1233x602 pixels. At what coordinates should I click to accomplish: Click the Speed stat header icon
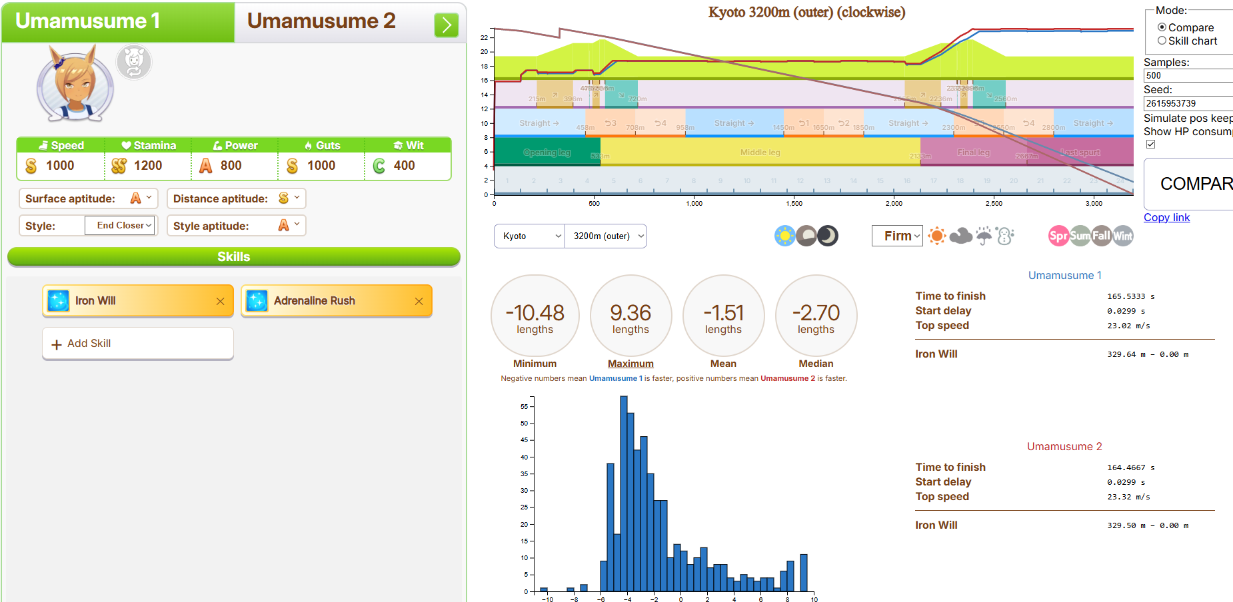(x=43, y=145)
